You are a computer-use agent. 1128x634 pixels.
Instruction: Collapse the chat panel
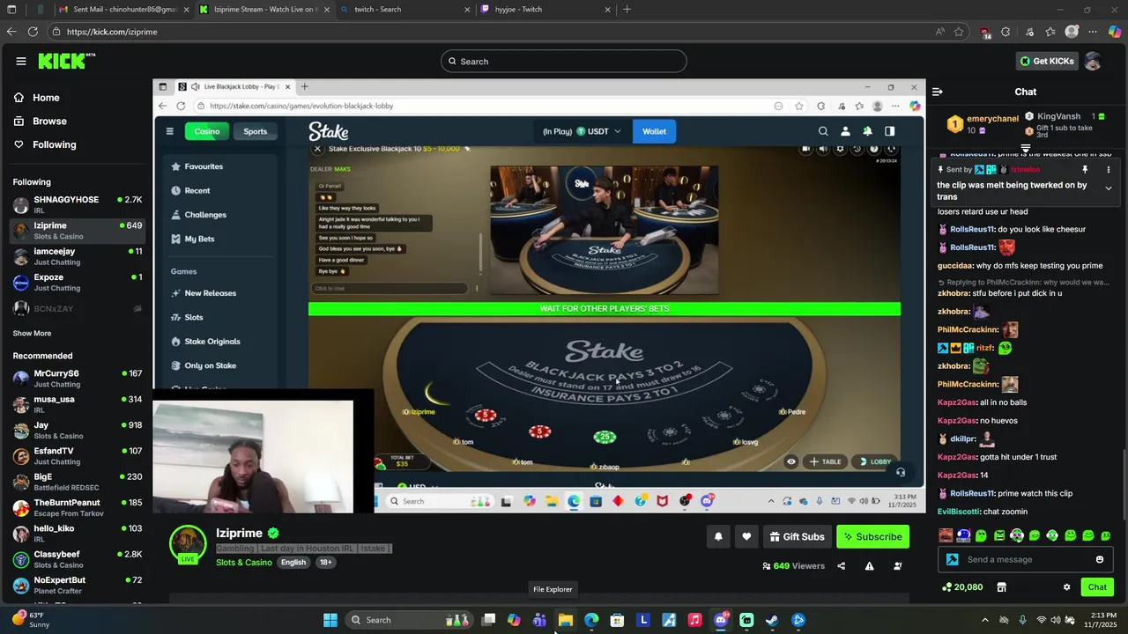point(938,92)
